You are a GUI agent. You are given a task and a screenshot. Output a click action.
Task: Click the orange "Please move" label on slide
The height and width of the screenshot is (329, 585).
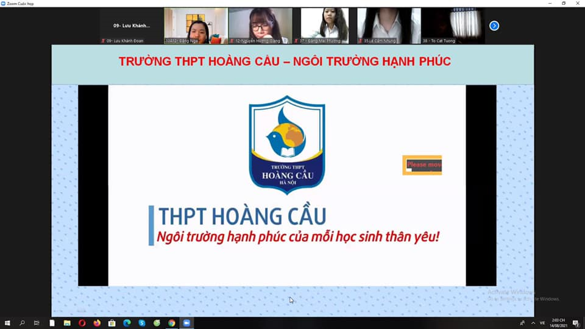[422, 164]
